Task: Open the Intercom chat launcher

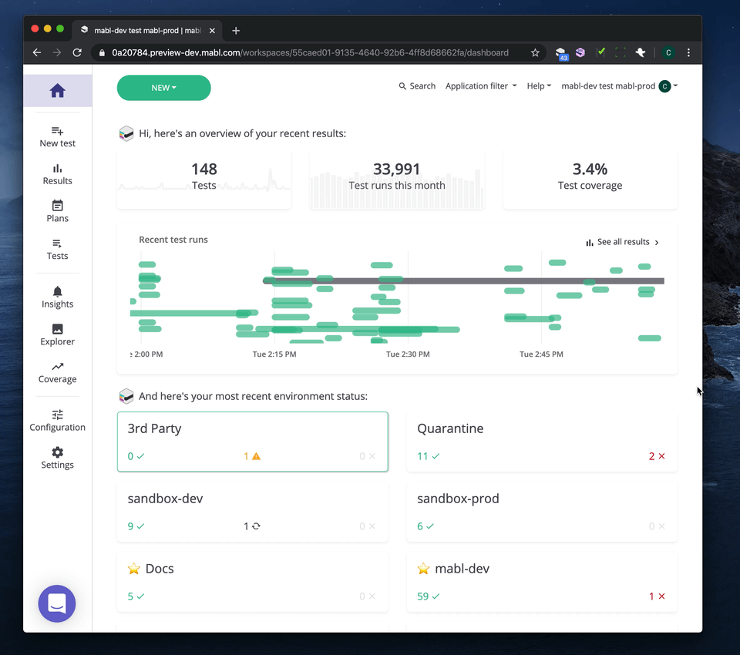Action: point(57,603)
